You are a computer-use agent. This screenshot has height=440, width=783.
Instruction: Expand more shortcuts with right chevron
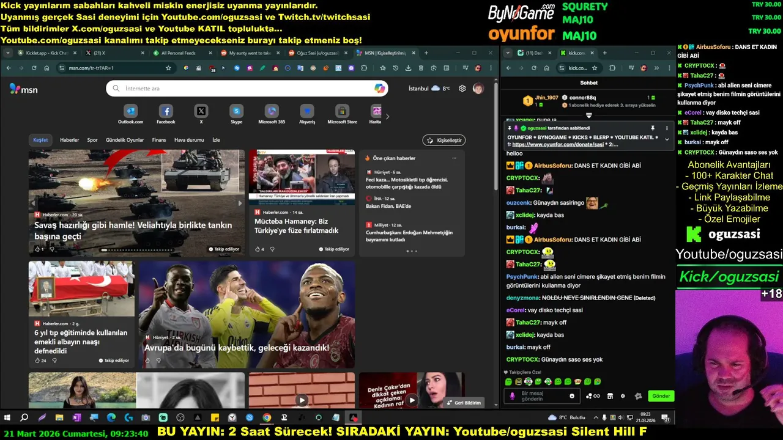[387, 116]
